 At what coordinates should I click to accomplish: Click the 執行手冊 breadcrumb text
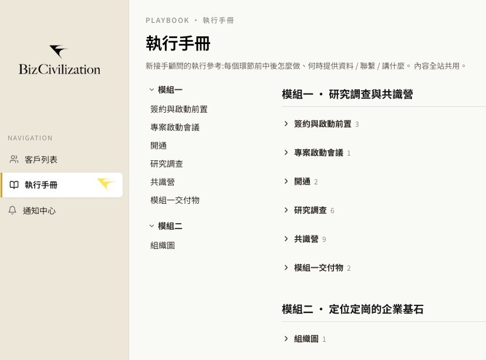[x=218, y=21]
